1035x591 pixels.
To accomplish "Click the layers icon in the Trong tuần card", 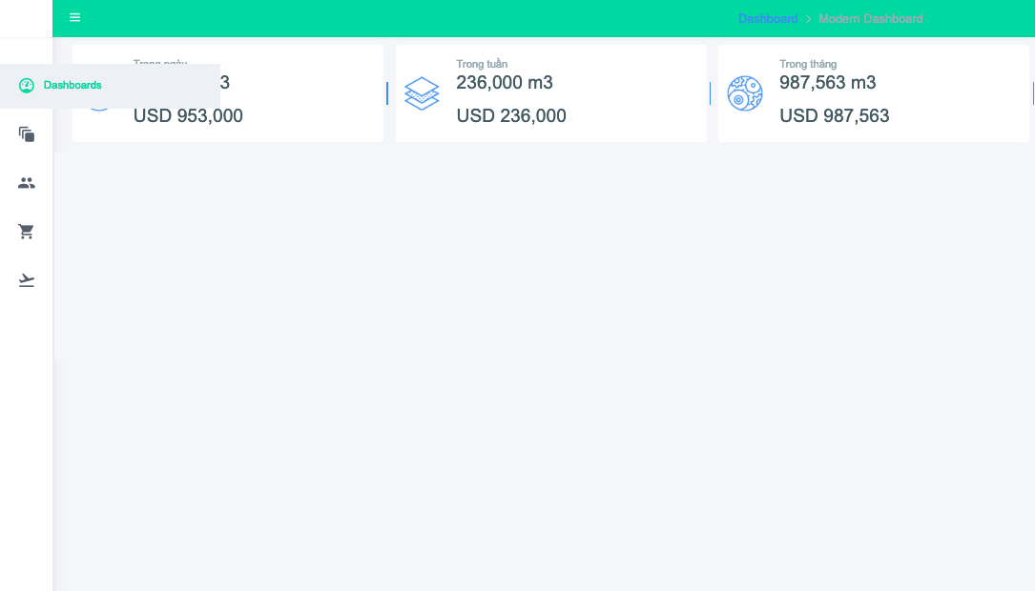I will pos(422,93).
